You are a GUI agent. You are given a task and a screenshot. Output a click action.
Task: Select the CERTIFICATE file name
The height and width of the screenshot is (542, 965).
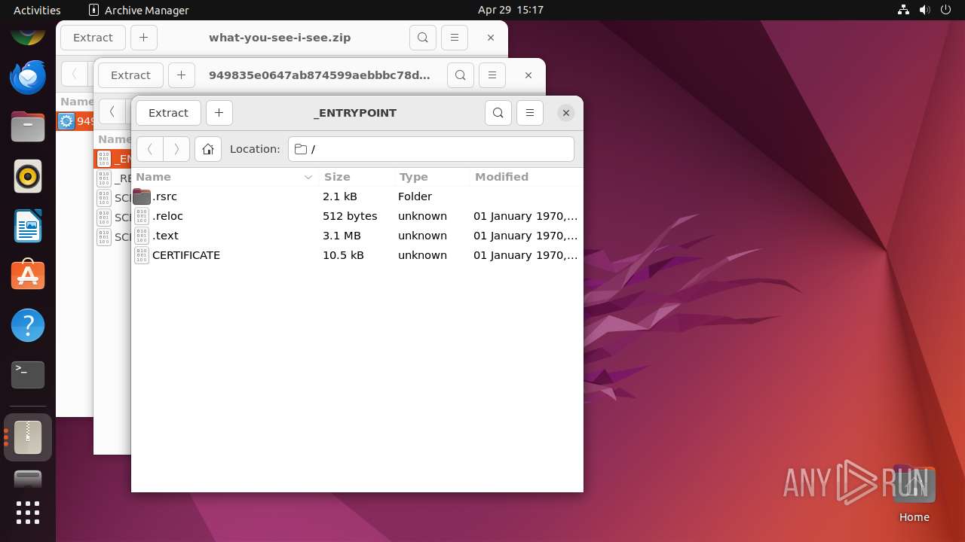coord(186,255)
